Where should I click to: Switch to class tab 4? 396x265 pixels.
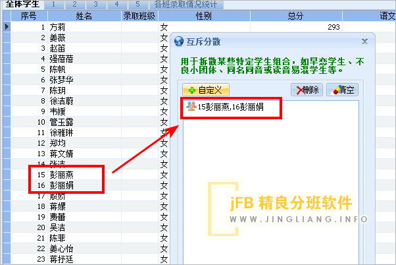116,4
